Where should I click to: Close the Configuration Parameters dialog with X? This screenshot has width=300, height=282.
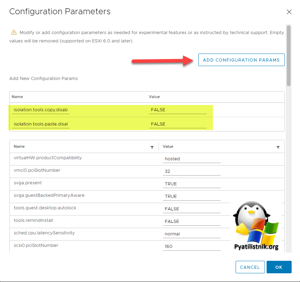(x=289, y=12)
